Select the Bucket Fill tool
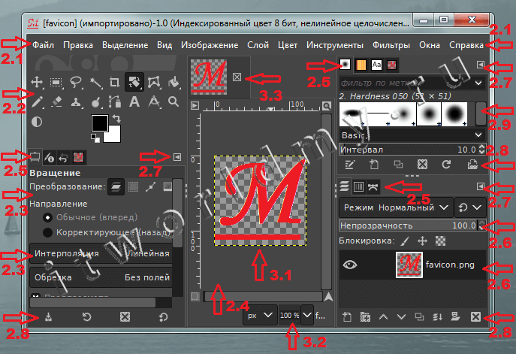Image resolution: width=516 pixels, height=354 pixels. pyautogui.click(x=174, y=82)
